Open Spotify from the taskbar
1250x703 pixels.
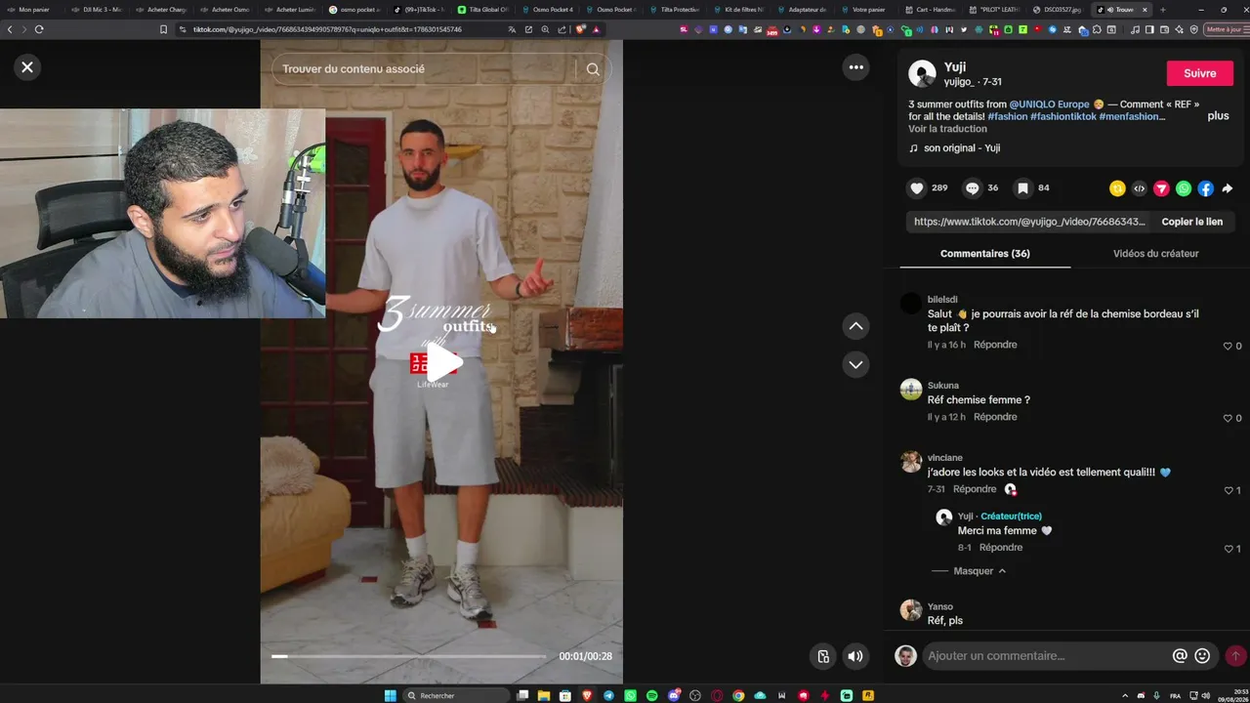[x=652, y=695]
